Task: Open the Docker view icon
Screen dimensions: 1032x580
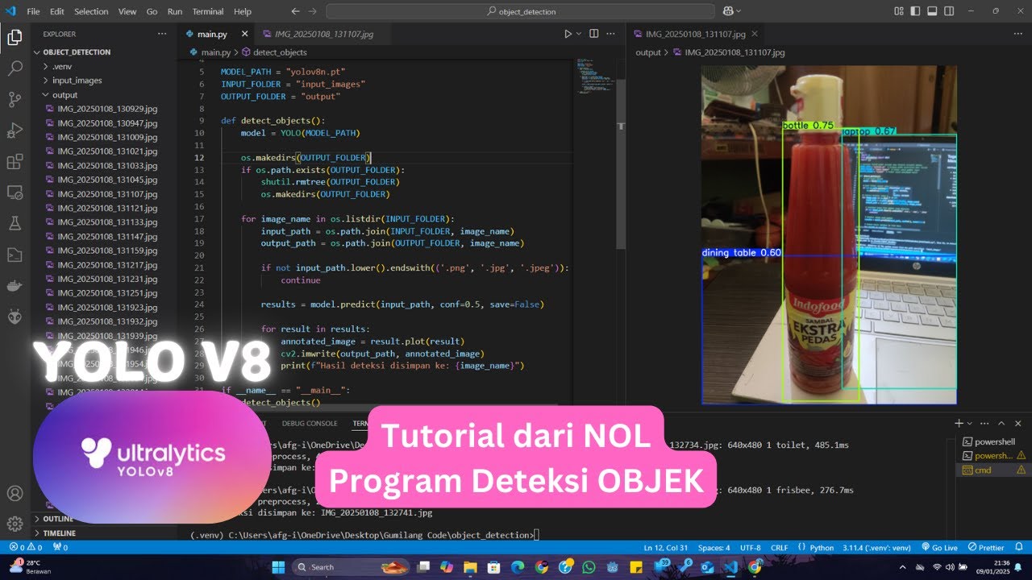Action: (15, 286)
